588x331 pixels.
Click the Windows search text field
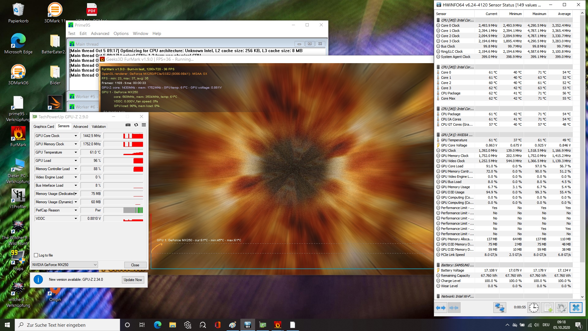(67, 325)
